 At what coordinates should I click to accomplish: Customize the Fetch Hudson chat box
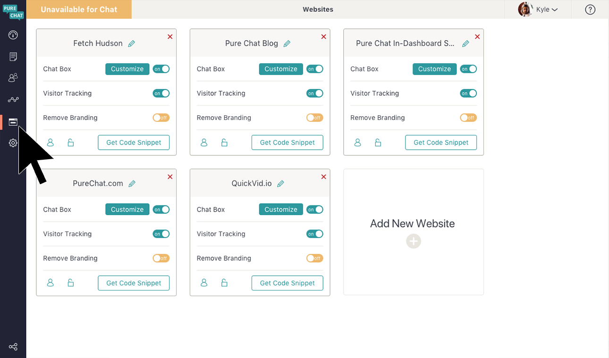pos(127,69)
